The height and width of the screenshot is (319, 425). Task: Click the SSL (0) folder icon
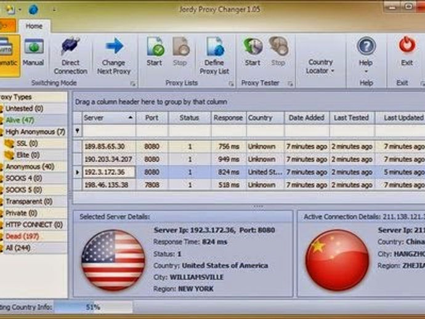[x=9, y=143]
